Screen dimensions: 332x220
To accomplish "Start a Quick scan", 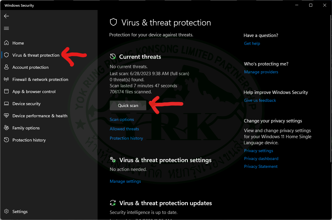I will click(x=128, y=105).
